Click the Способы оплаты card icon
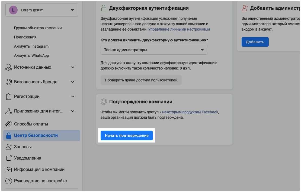301x192 pixels. click(x=9, y=124)
